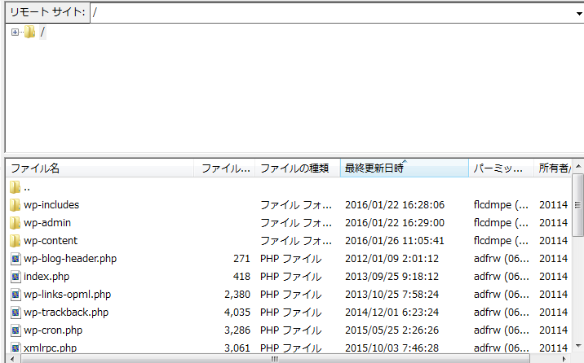Click the wp-cron.php file icon
Viewport: 584px width, 363px height.
(15, 330)
